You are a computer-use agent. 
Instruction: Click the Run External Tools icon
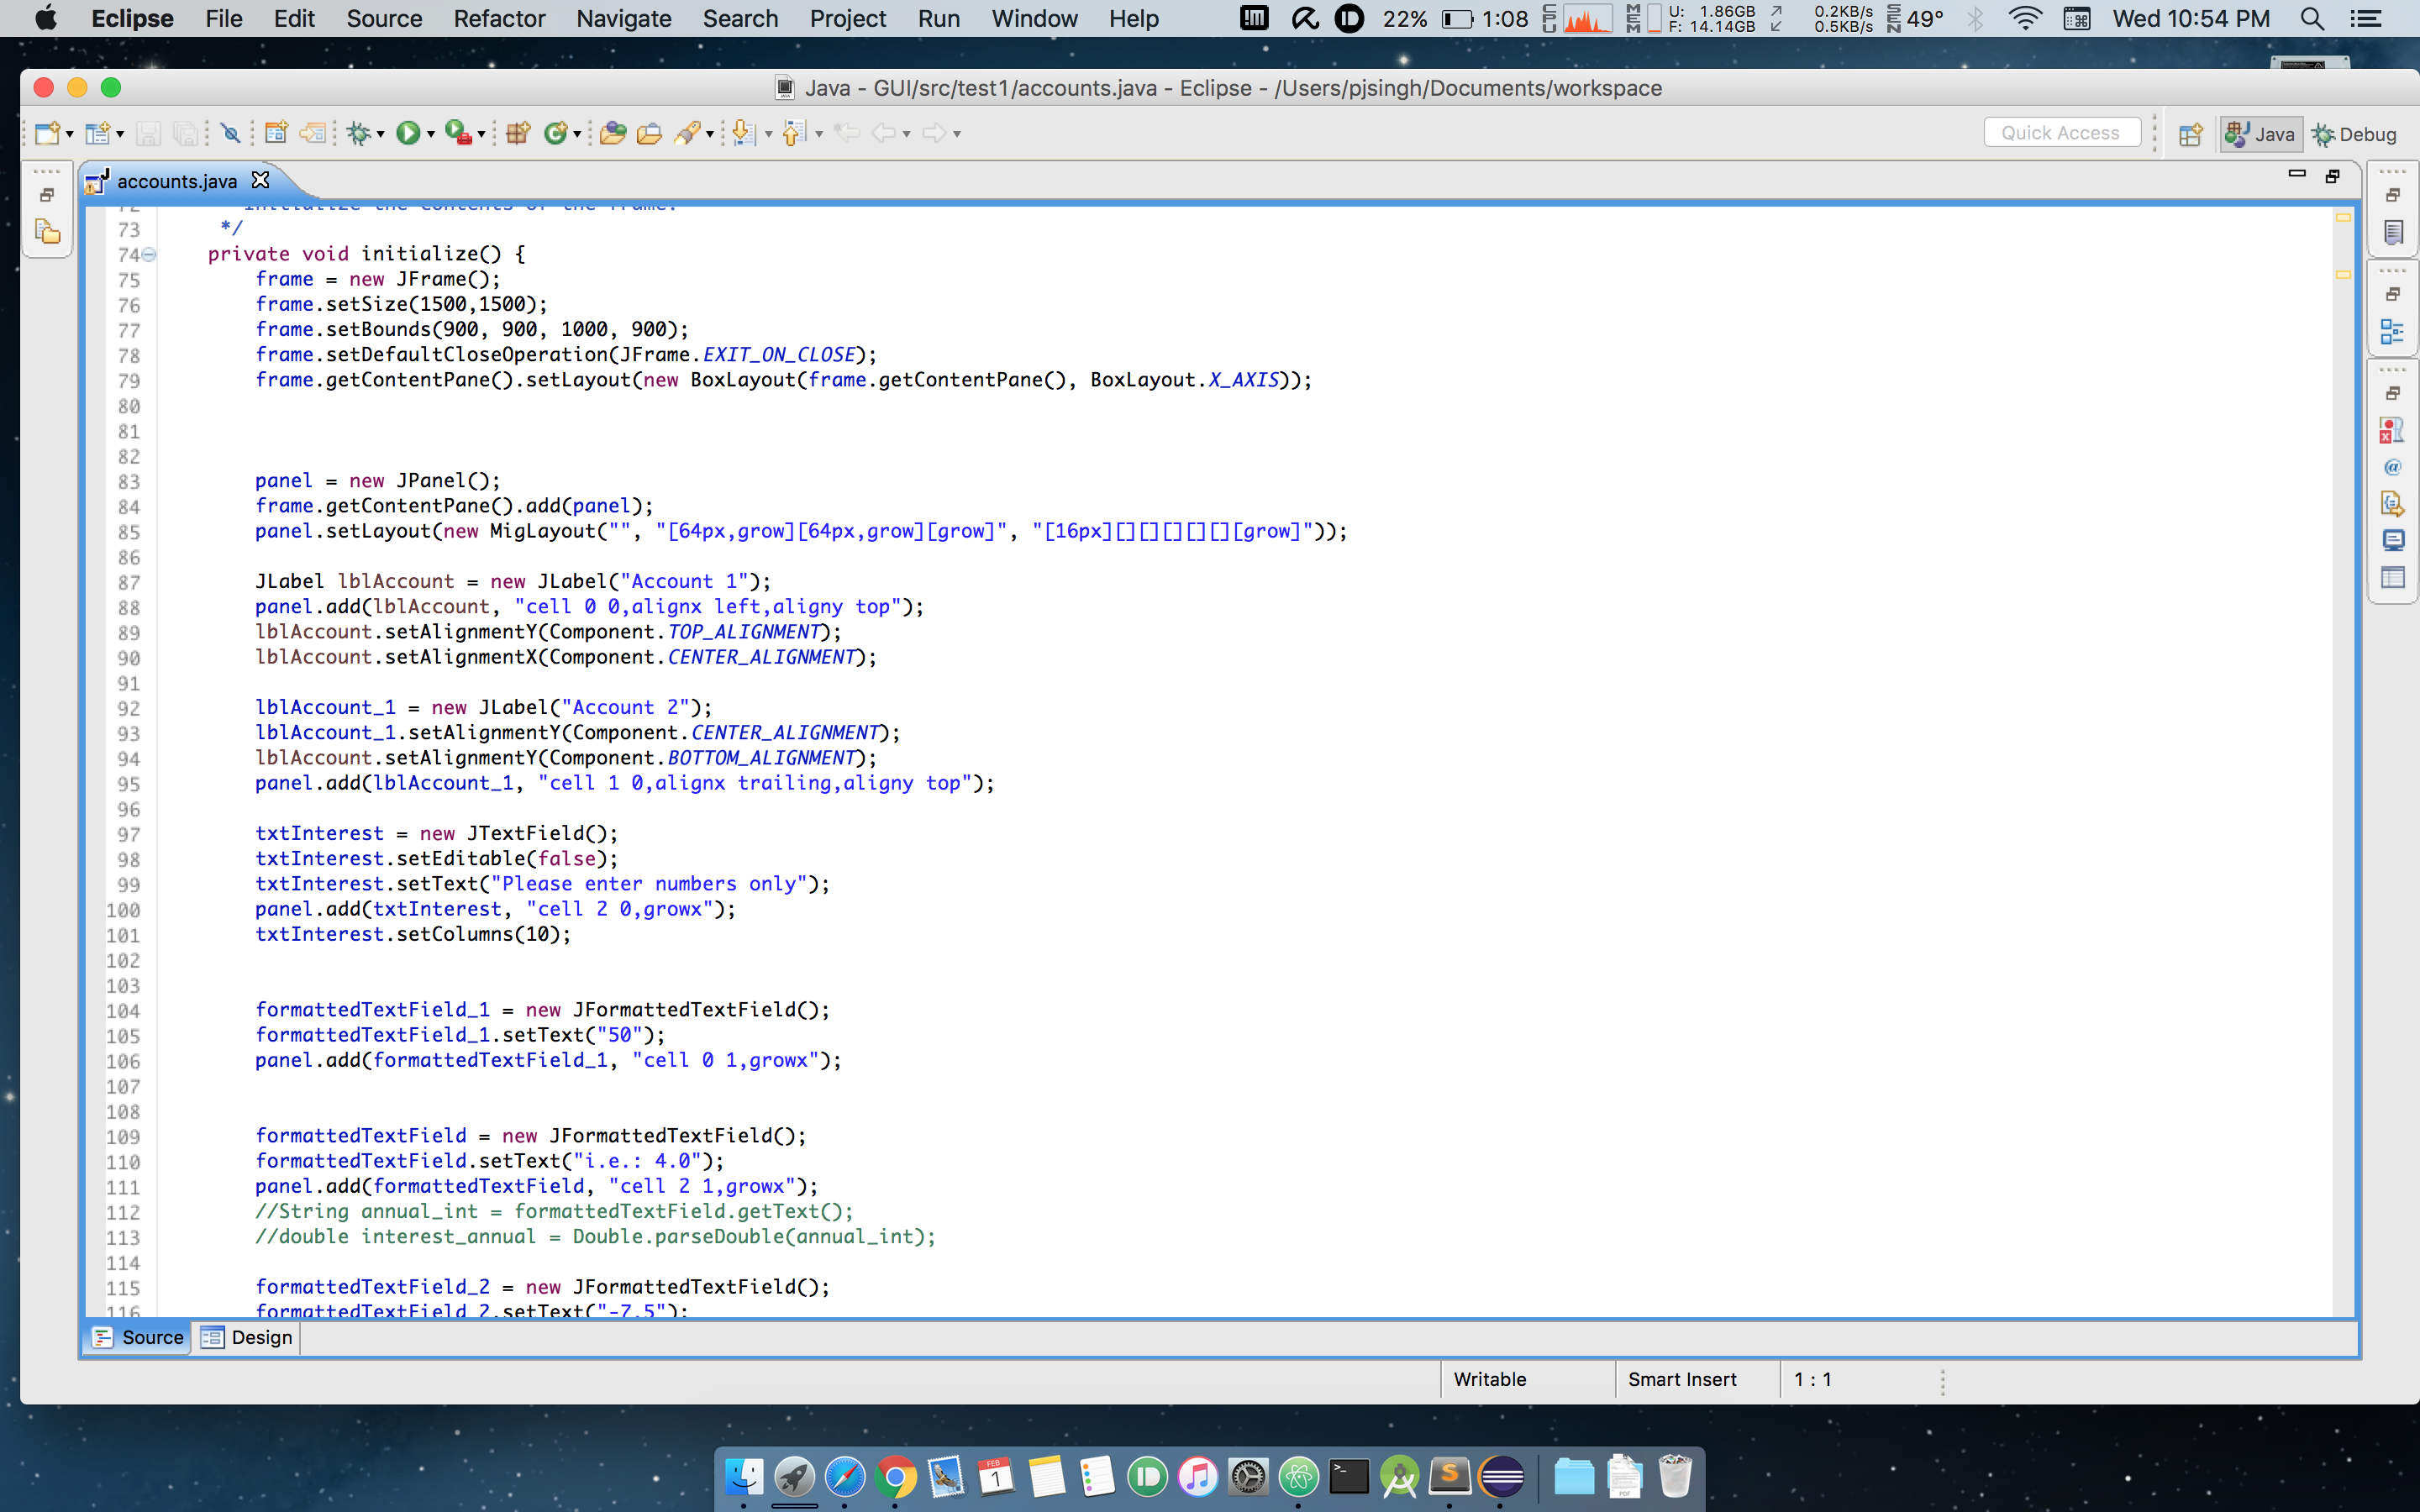pyautogui.click(x=458, y=133)
